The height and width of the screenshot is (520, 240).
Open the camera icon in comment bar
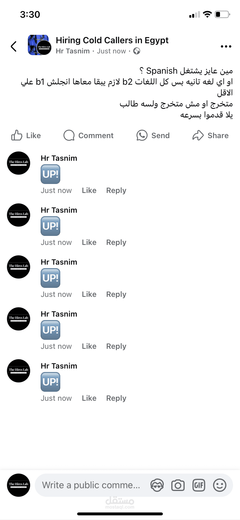pyautogui.click(x=178, y=485)
